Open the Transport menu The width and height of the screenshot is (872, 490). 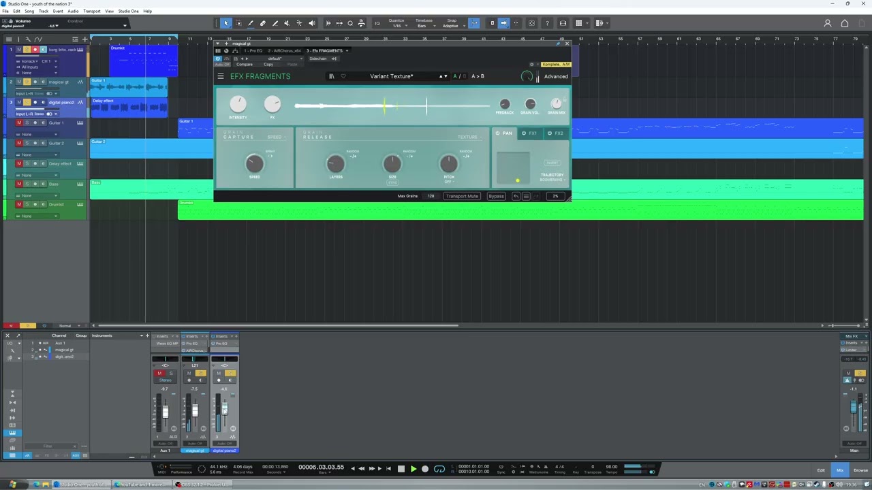[91, 11]
